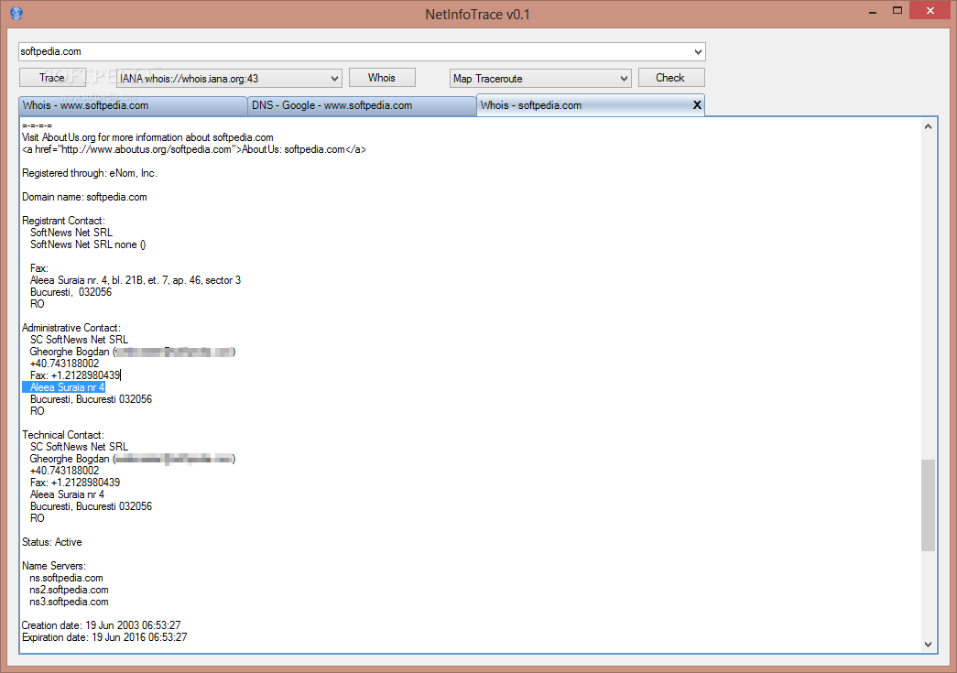Image resolution: width=957 pixels, height=673 pixels.
Task: Click 'Domain name: softpedia.com' line
Action: pos(85,197)
